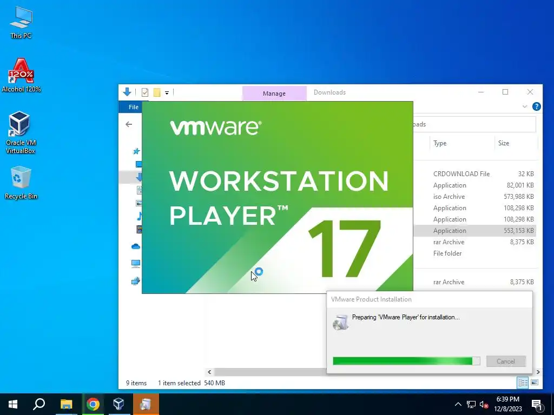
Task: Click the Properties checkmark icon in quick access toolbar
Action: 145,92
